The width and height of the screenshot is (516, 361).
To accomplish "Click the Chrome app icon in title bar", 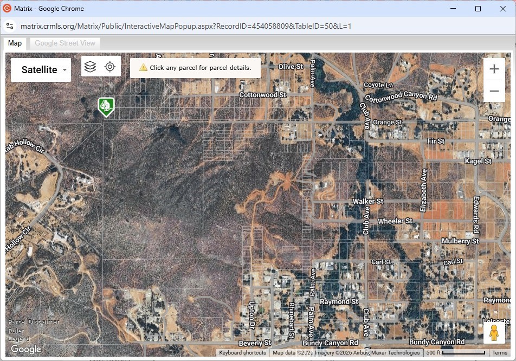I will (7, 8).
